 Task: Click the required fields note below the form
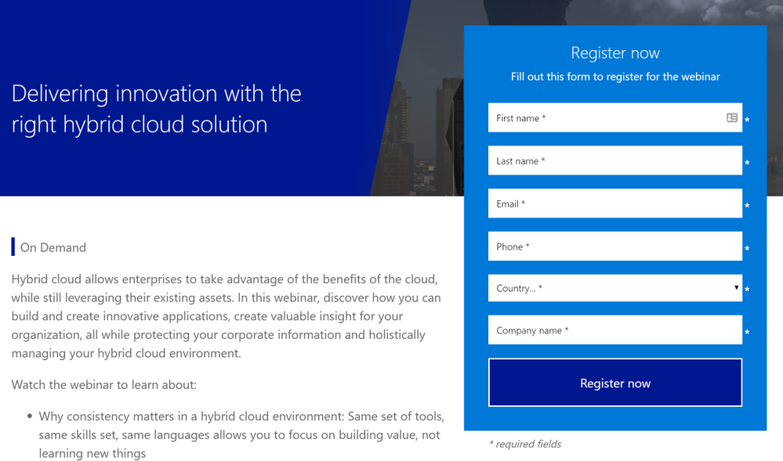point(524,444)
